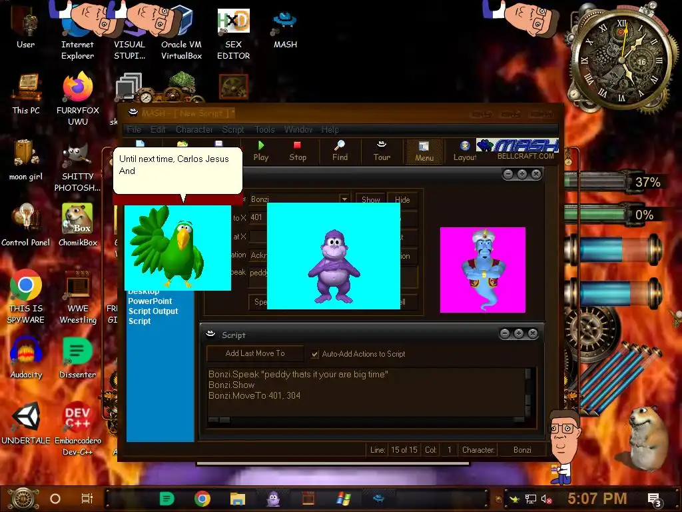Open the notification center showing 3

point(655,500)
